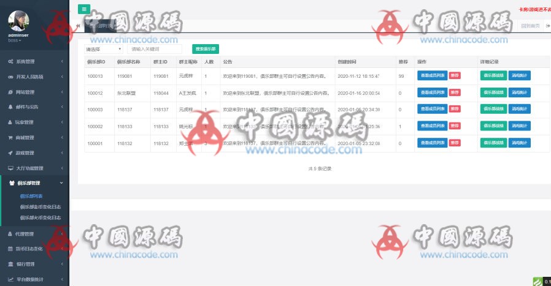Click 查看成员列表 for club 100003
The height and width of the screenshot is (286, 551).
432,109
